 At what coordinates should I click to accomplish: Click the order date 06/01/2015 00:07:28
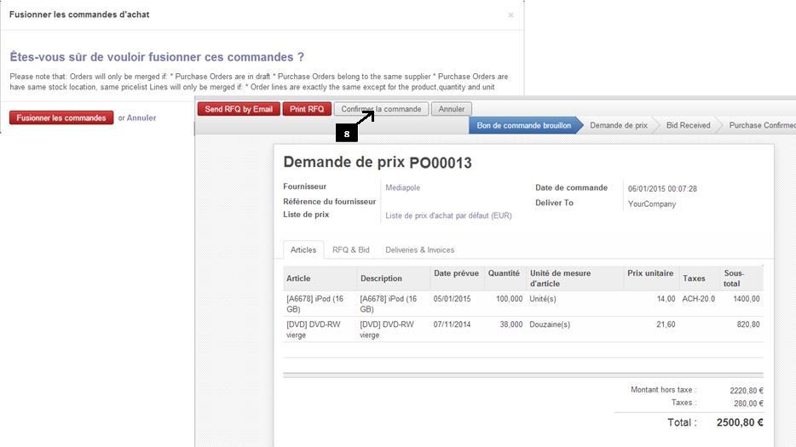[662, 189]
